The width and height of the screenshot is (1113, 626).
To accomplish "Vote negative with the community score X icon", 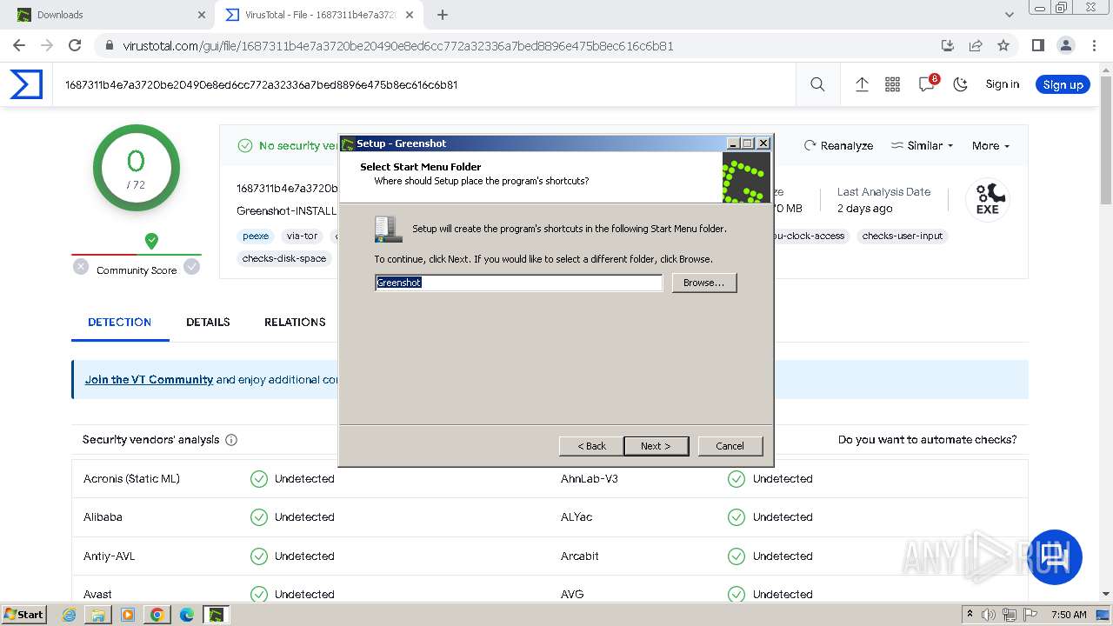I will coord(81,267).
